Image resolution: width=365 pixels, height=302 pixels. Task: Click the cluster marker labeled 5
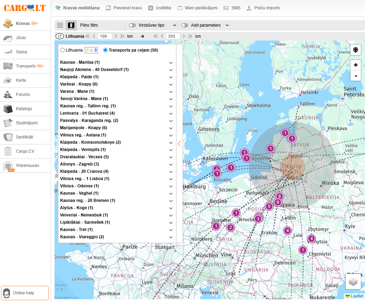tap(269, 206)
